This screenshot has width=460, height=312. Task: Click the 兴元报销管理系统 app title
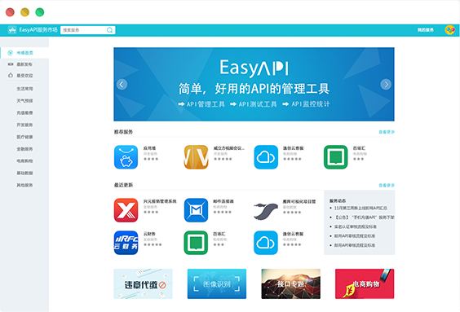pyautogui.click(x=160, y=201)
